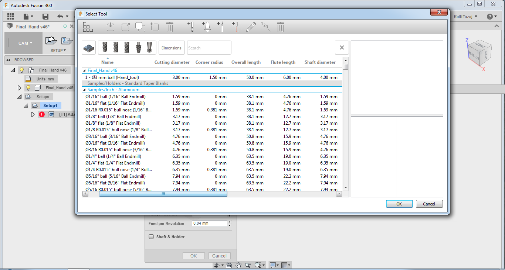This screenshot has width=505, height=270.
Task: Select the 1 - Ø3 mm ball (Hand_tool) row
Action: click(212, 77)
